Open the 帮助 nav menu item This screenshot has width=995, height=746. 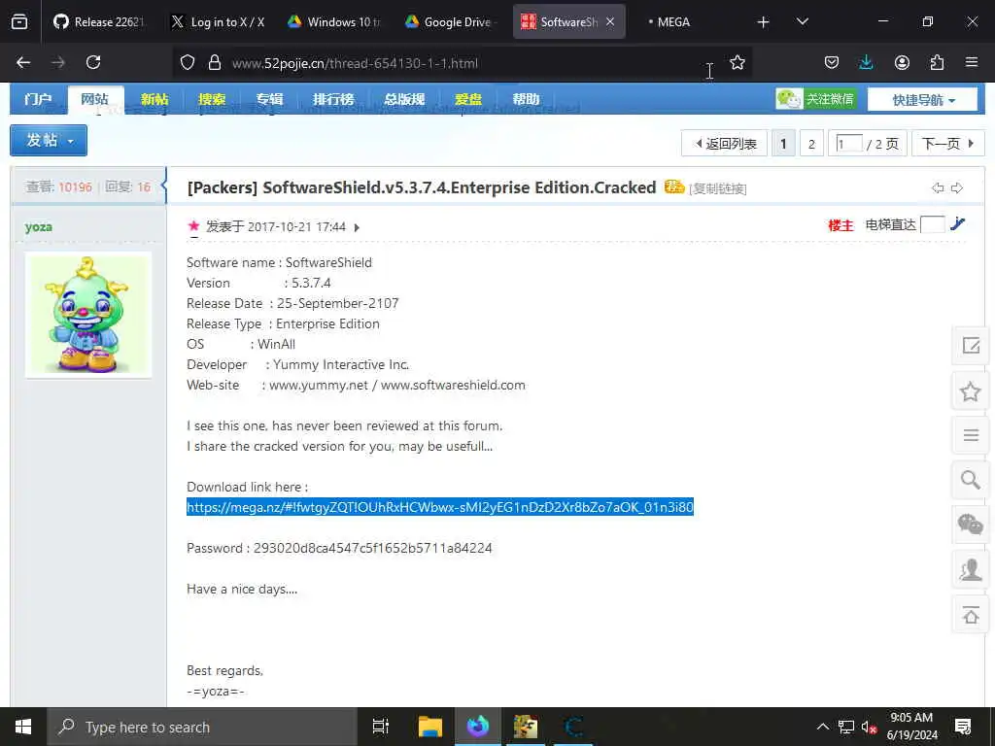pos(526,99)
